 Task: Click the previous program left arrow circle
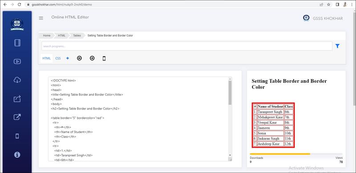(x=79, y=58)
